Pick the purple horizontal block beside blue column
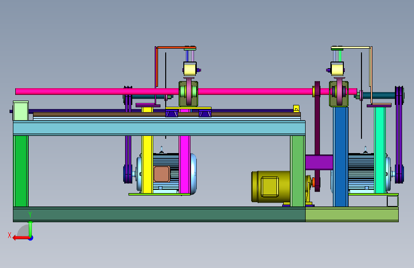Image resolution: width=414 pixels, height=268 pixels. (x=319, y=162)
